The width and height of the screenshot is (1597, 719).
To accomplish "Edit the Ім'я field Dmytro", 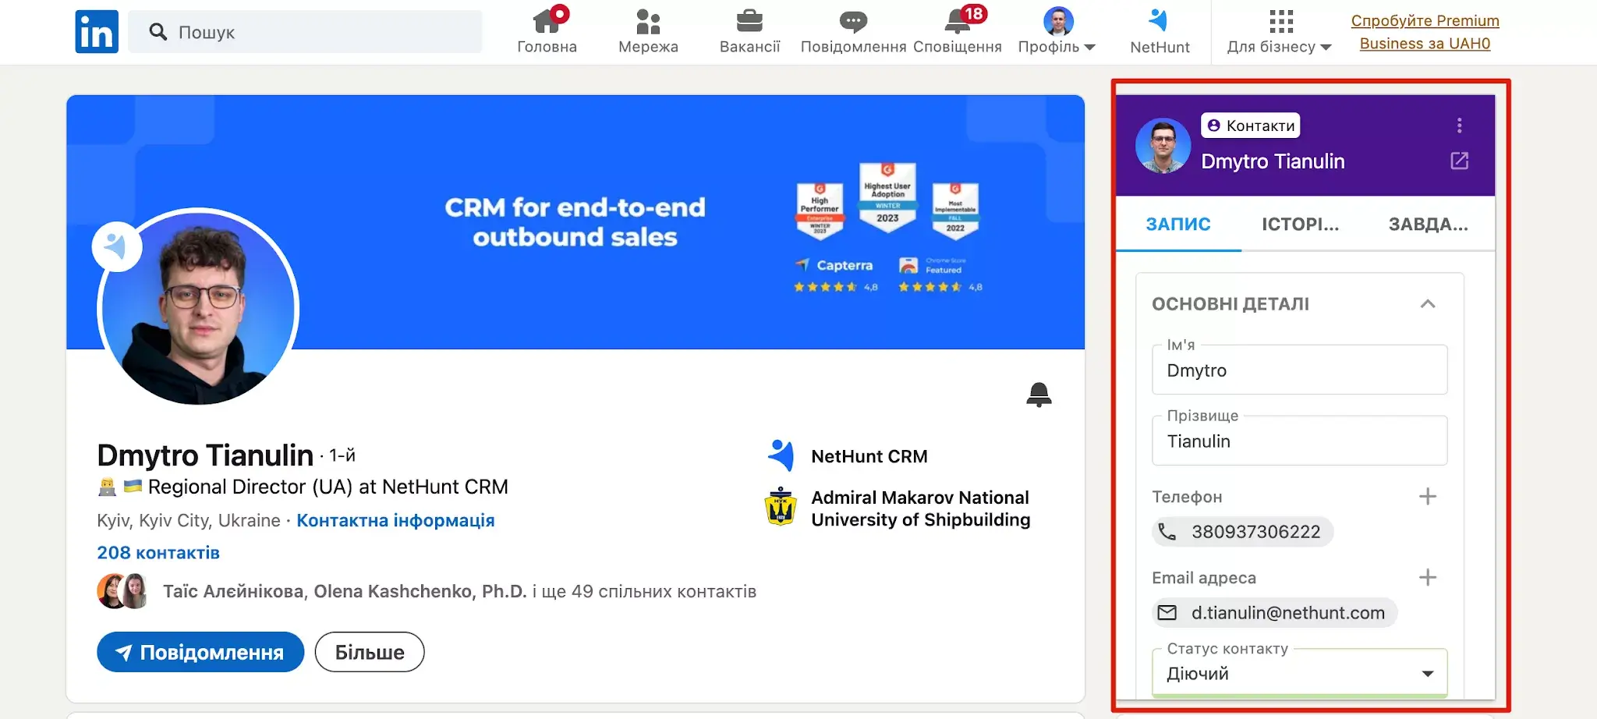I will click(x=1299, y=370).
